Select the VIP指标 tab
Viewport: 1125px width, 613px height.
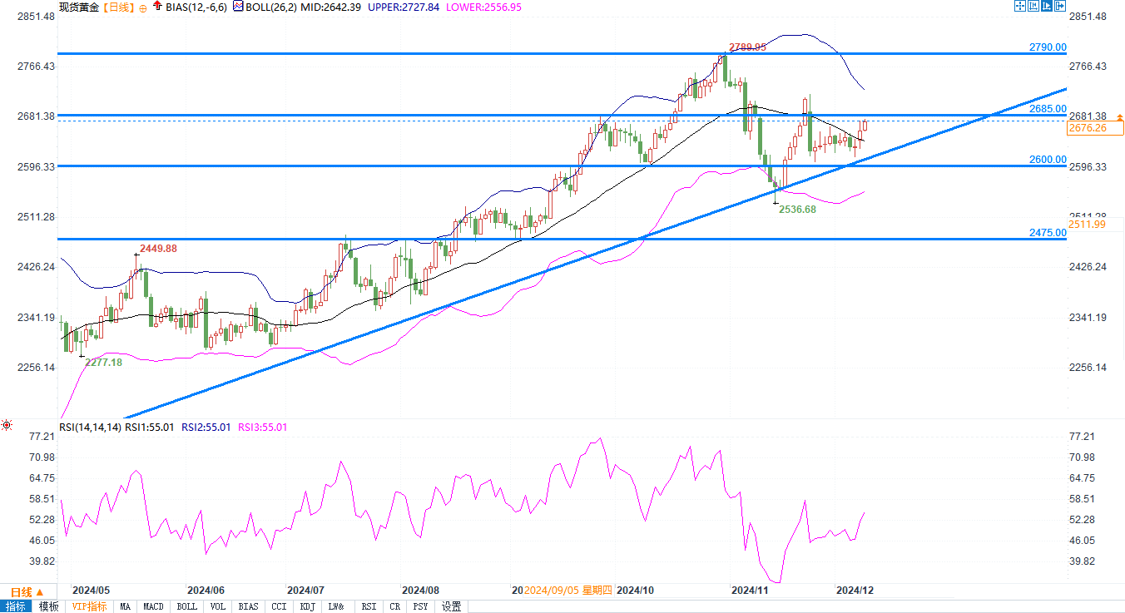coord(89,606)
